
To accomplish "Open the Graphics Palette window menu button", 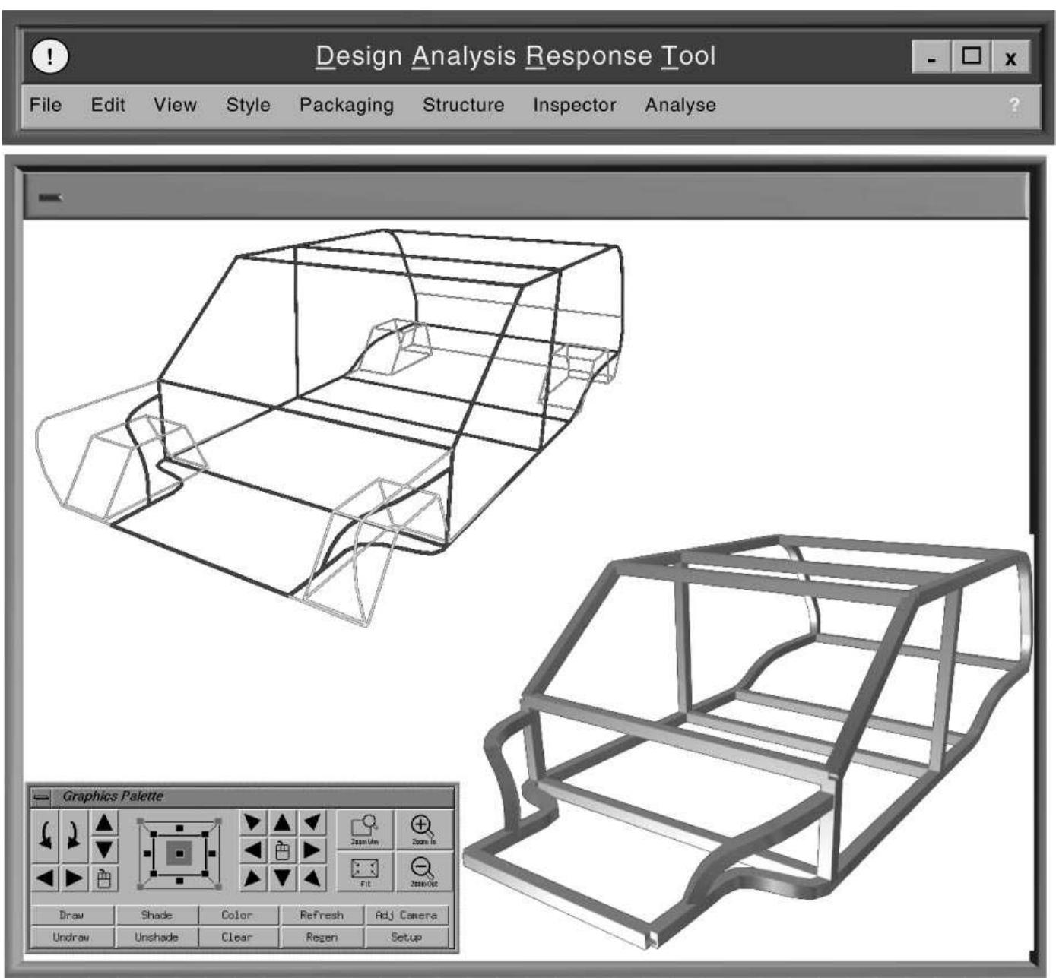I will [x=42, y=797].
